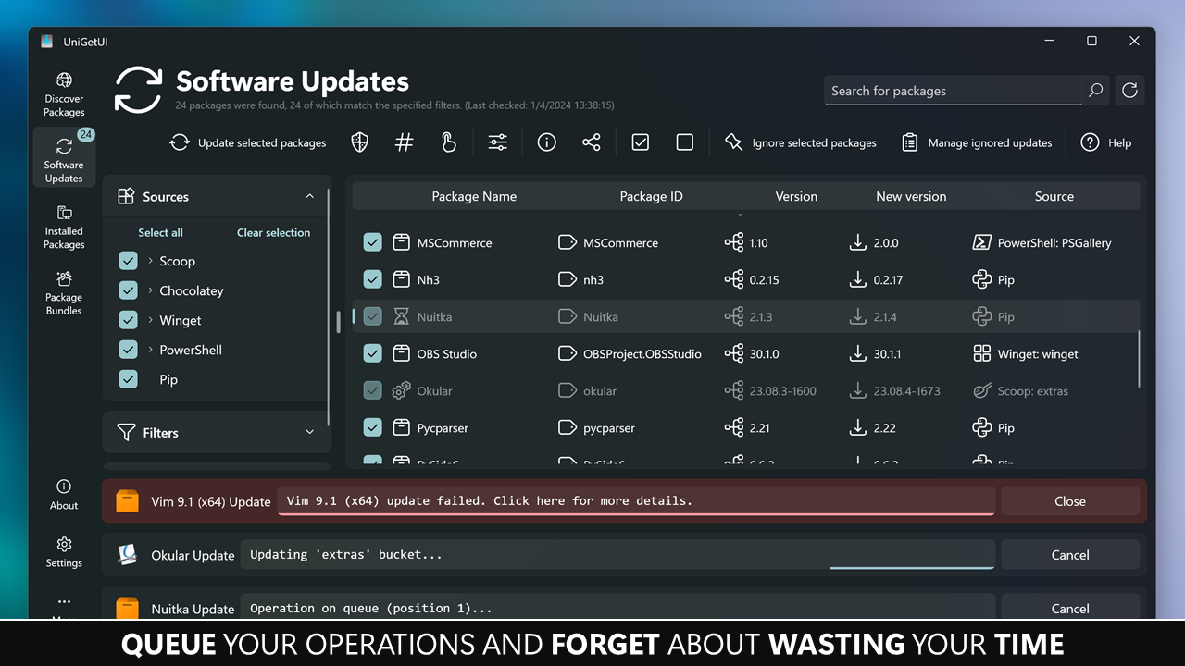1185x666 pixels.
Task: Open installation options with the sliders icon
Action: coord(497,142)
